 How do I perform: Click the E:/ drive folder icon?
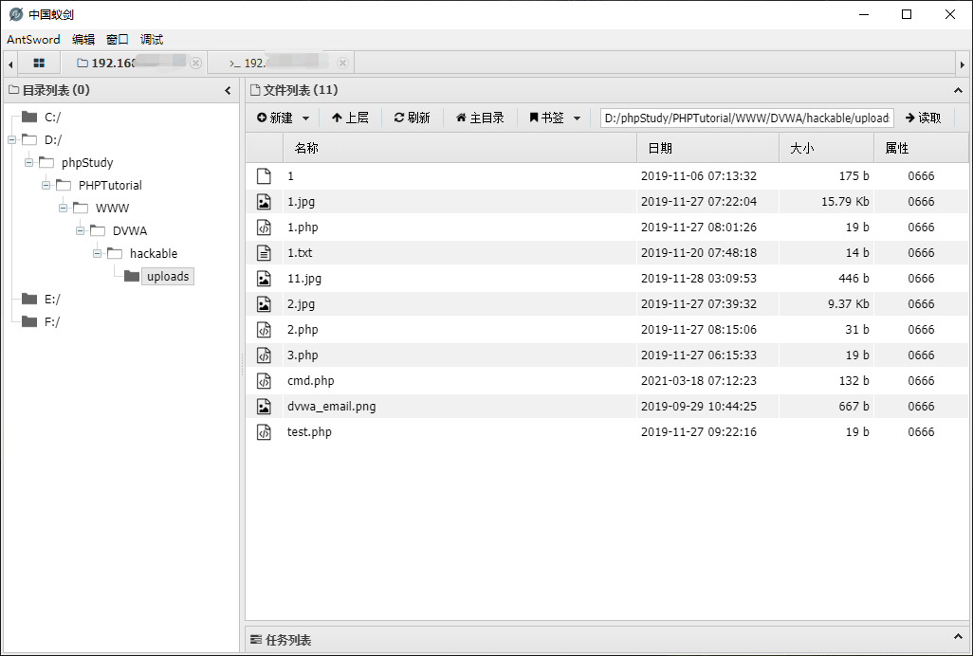[x=29, y=299]
